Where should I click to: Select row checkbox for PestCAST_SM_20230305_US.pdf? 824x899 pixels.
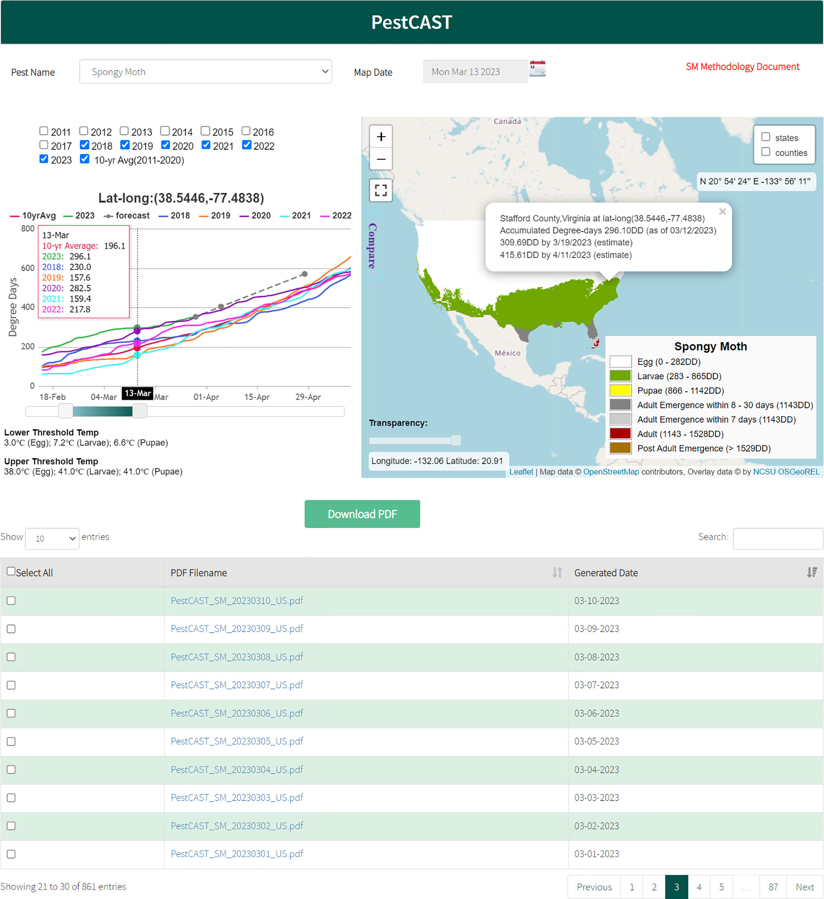tap(11, 741)
